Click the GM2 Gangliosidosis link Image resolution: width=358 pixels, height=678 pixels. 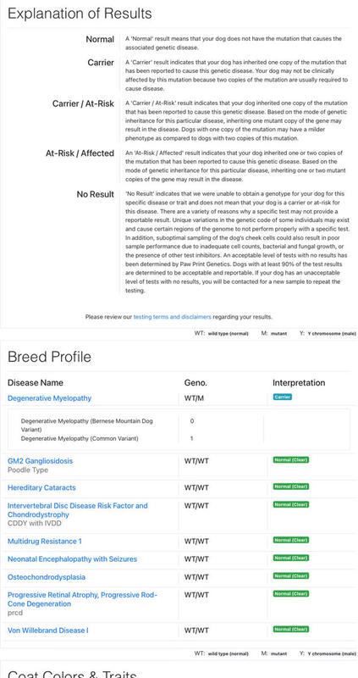click(x=40, y=461)
